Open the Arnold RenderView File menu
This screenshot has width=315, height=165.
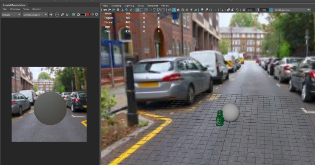click(5, 9)
